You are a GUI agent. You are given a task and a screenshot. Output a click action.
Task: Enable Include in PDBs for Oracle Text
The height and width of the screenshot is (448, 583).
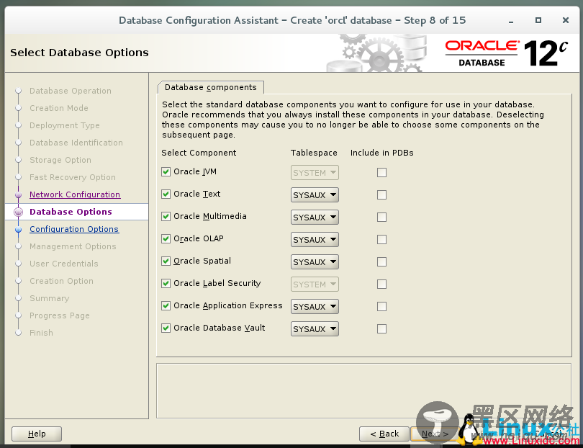click(x=381, y=195)
